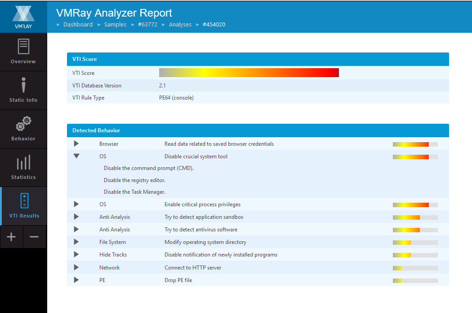The height and width of the screenshot is (313, 472).
Task: Click the VTI Database Version value 2.1
Action: [162, 86]
